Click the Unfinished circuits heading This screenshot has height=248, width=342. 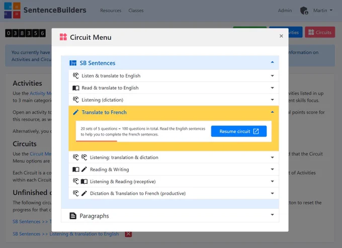click(x=32, y=192)
